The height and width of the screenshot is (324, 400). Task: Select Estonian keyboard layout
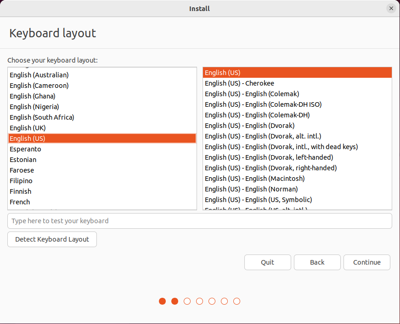102,160
